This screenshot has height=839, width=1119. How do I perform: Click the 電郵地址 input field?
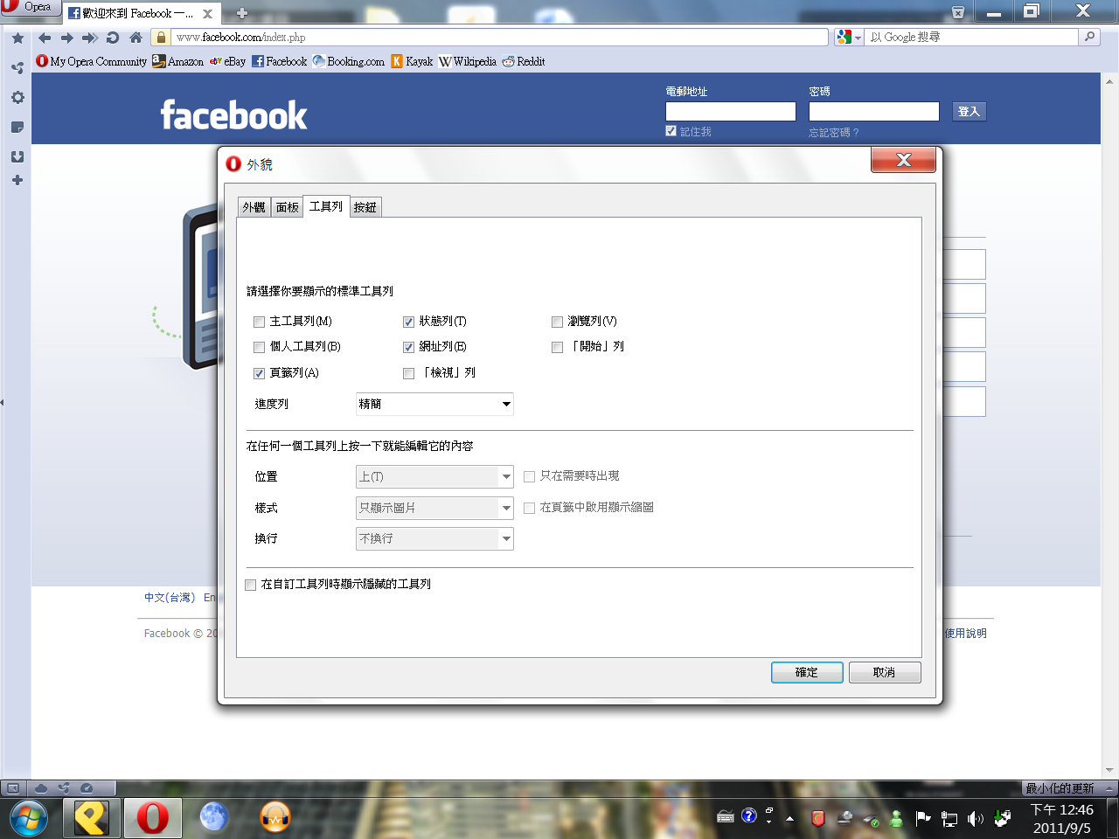[731, 112]
